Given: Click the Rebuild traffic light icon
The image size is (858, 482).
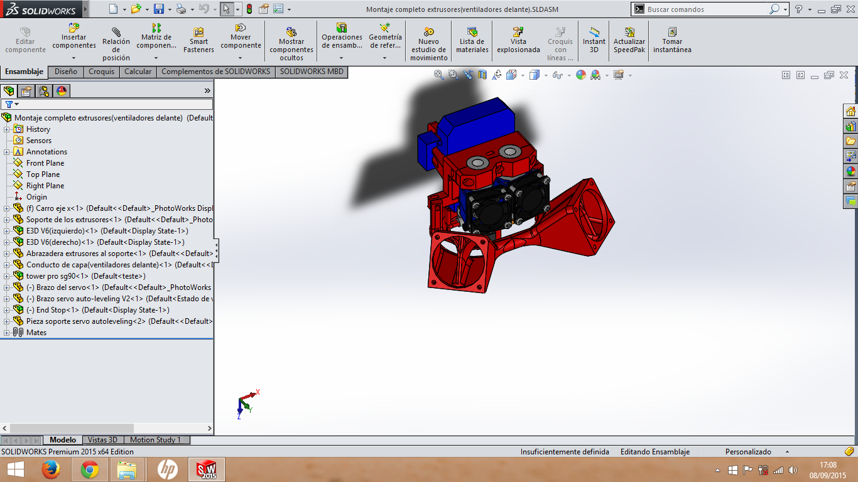Looking at the screenshot, I should 249,9.
